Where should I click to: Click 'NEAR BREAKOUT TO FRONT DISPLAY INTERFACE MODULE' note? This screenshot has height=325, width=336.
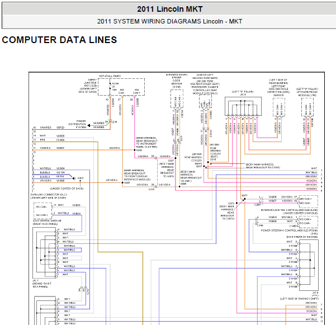point(137,175)
